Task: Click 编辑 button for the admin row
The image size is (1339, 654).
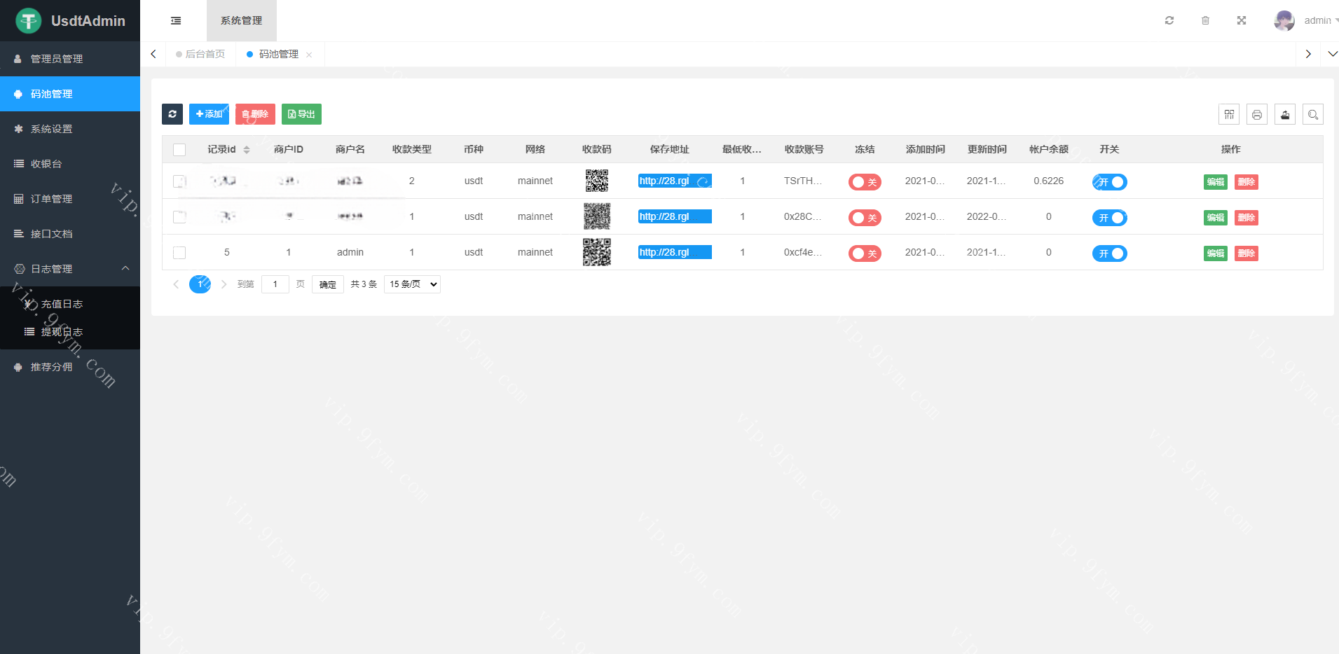Action: point(1215,253)
